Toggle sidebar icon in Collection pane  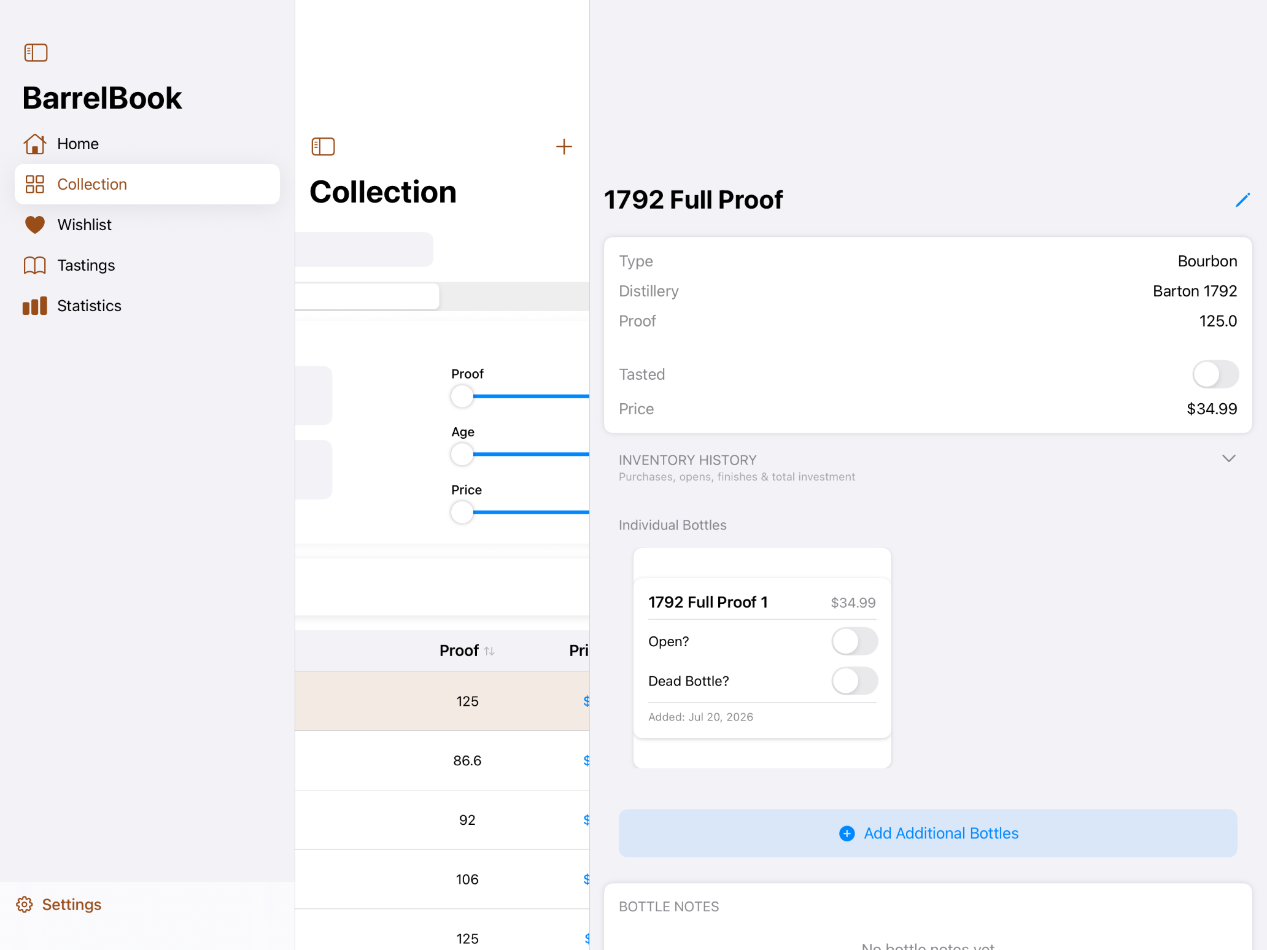[323, 147]
